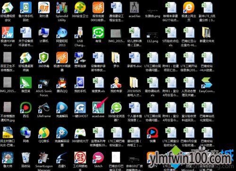Image resolution: width=236 pixels, height=171 pixels.
Task: Open the 完美解码 player icon
Action: 62,110
